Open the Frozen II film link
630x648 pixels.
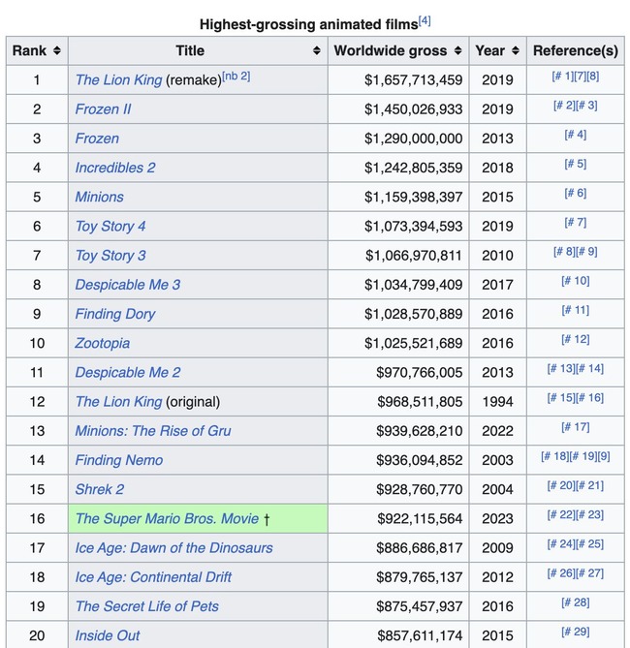coord(103,109)
